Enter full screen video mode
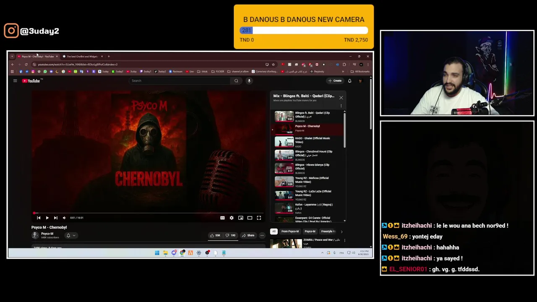Viewport: 537px width, 302px height. 259,218
